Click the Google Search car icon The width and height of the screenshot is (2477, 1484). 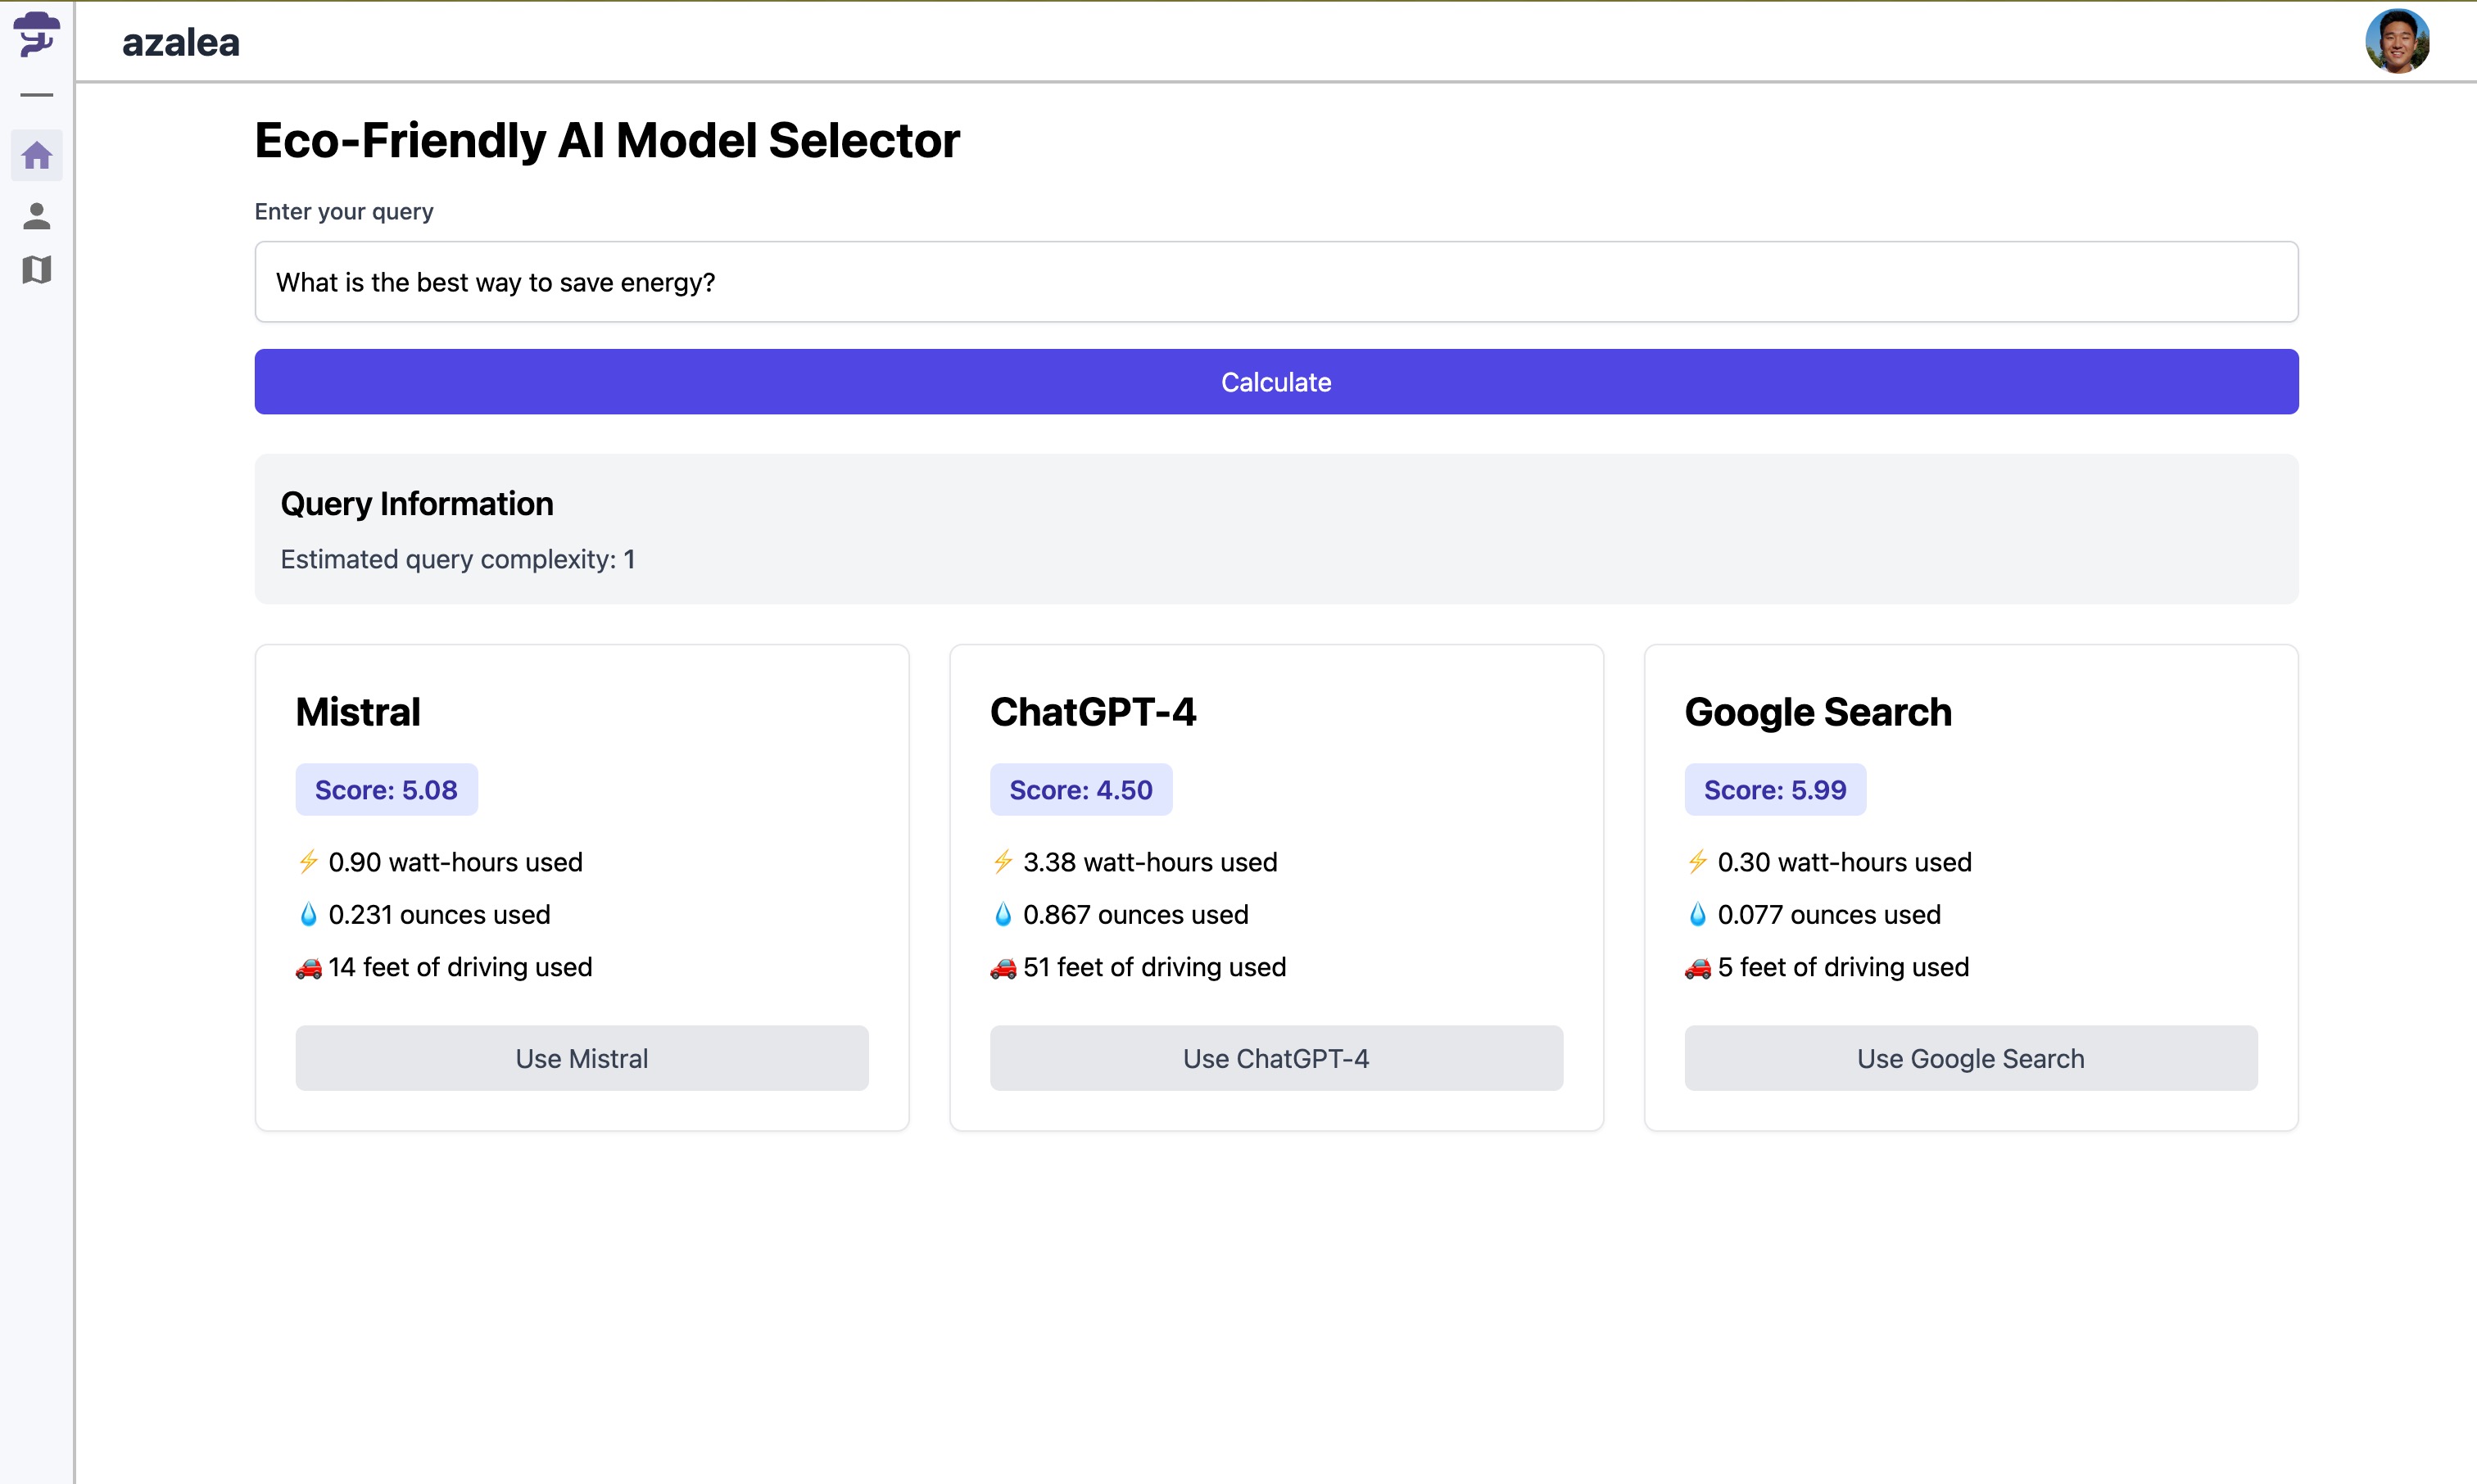click(1697, 967)
